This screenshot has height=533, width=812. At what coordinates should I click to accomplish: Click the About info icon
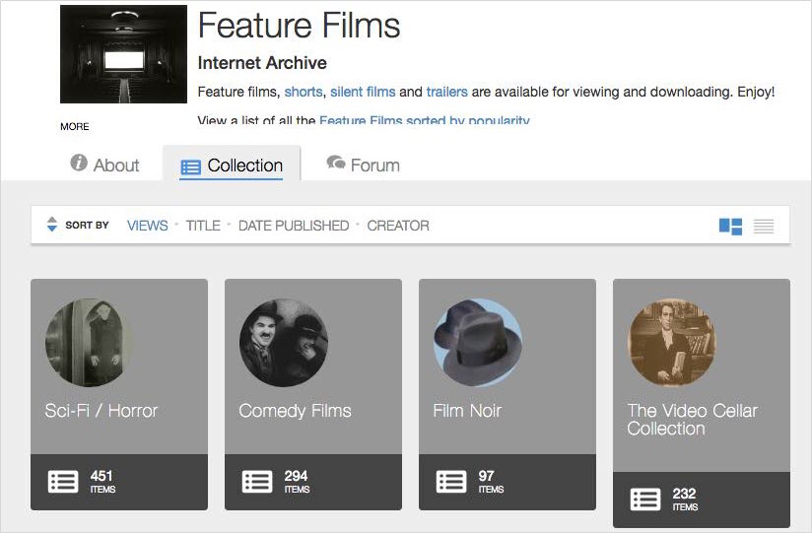click(79, 163)
